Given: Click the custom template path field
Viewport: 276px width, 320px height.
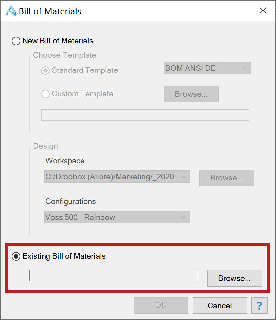Looking at the screenshot, I should [x=145, y=115].
